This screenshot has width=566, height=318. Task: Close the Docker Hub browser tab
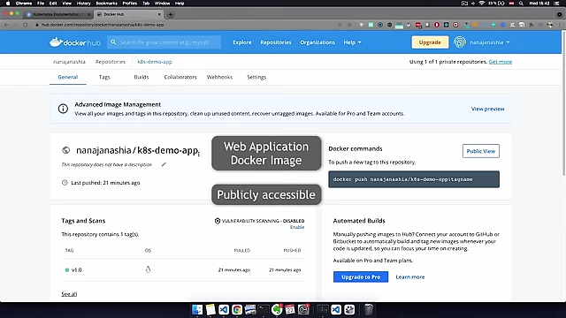[159, 14]
